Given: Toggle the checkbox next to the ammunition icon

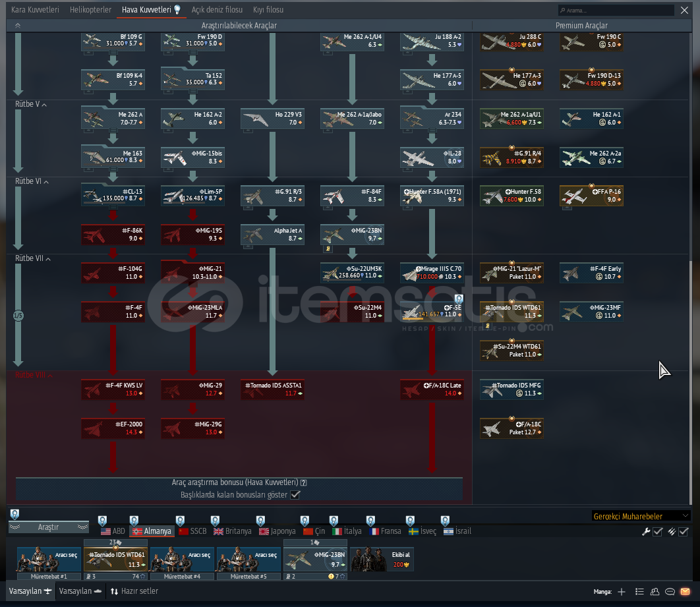Looking at the screenshot, I should 684,532.
